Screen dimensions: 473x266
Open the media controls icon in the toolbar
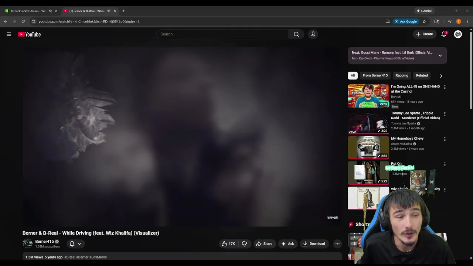[450, 21]
